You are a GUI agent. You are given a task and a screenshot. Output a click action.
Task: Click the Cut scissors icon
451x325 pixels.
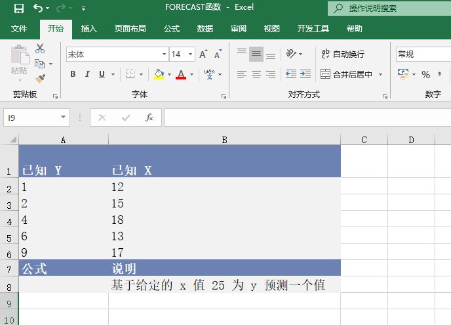click(40, 49)
